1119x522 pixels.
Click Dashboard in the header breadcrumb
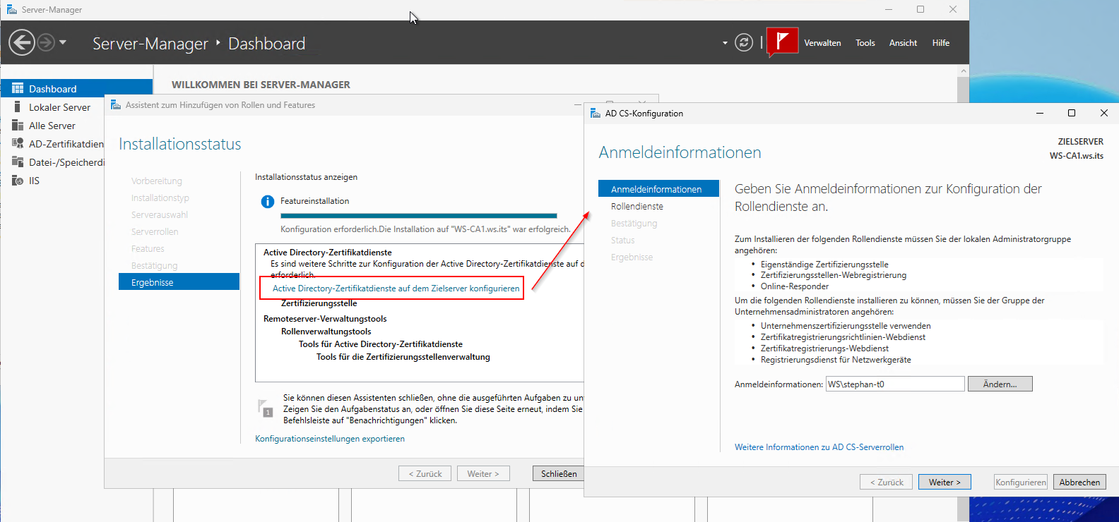click(267, 44)
